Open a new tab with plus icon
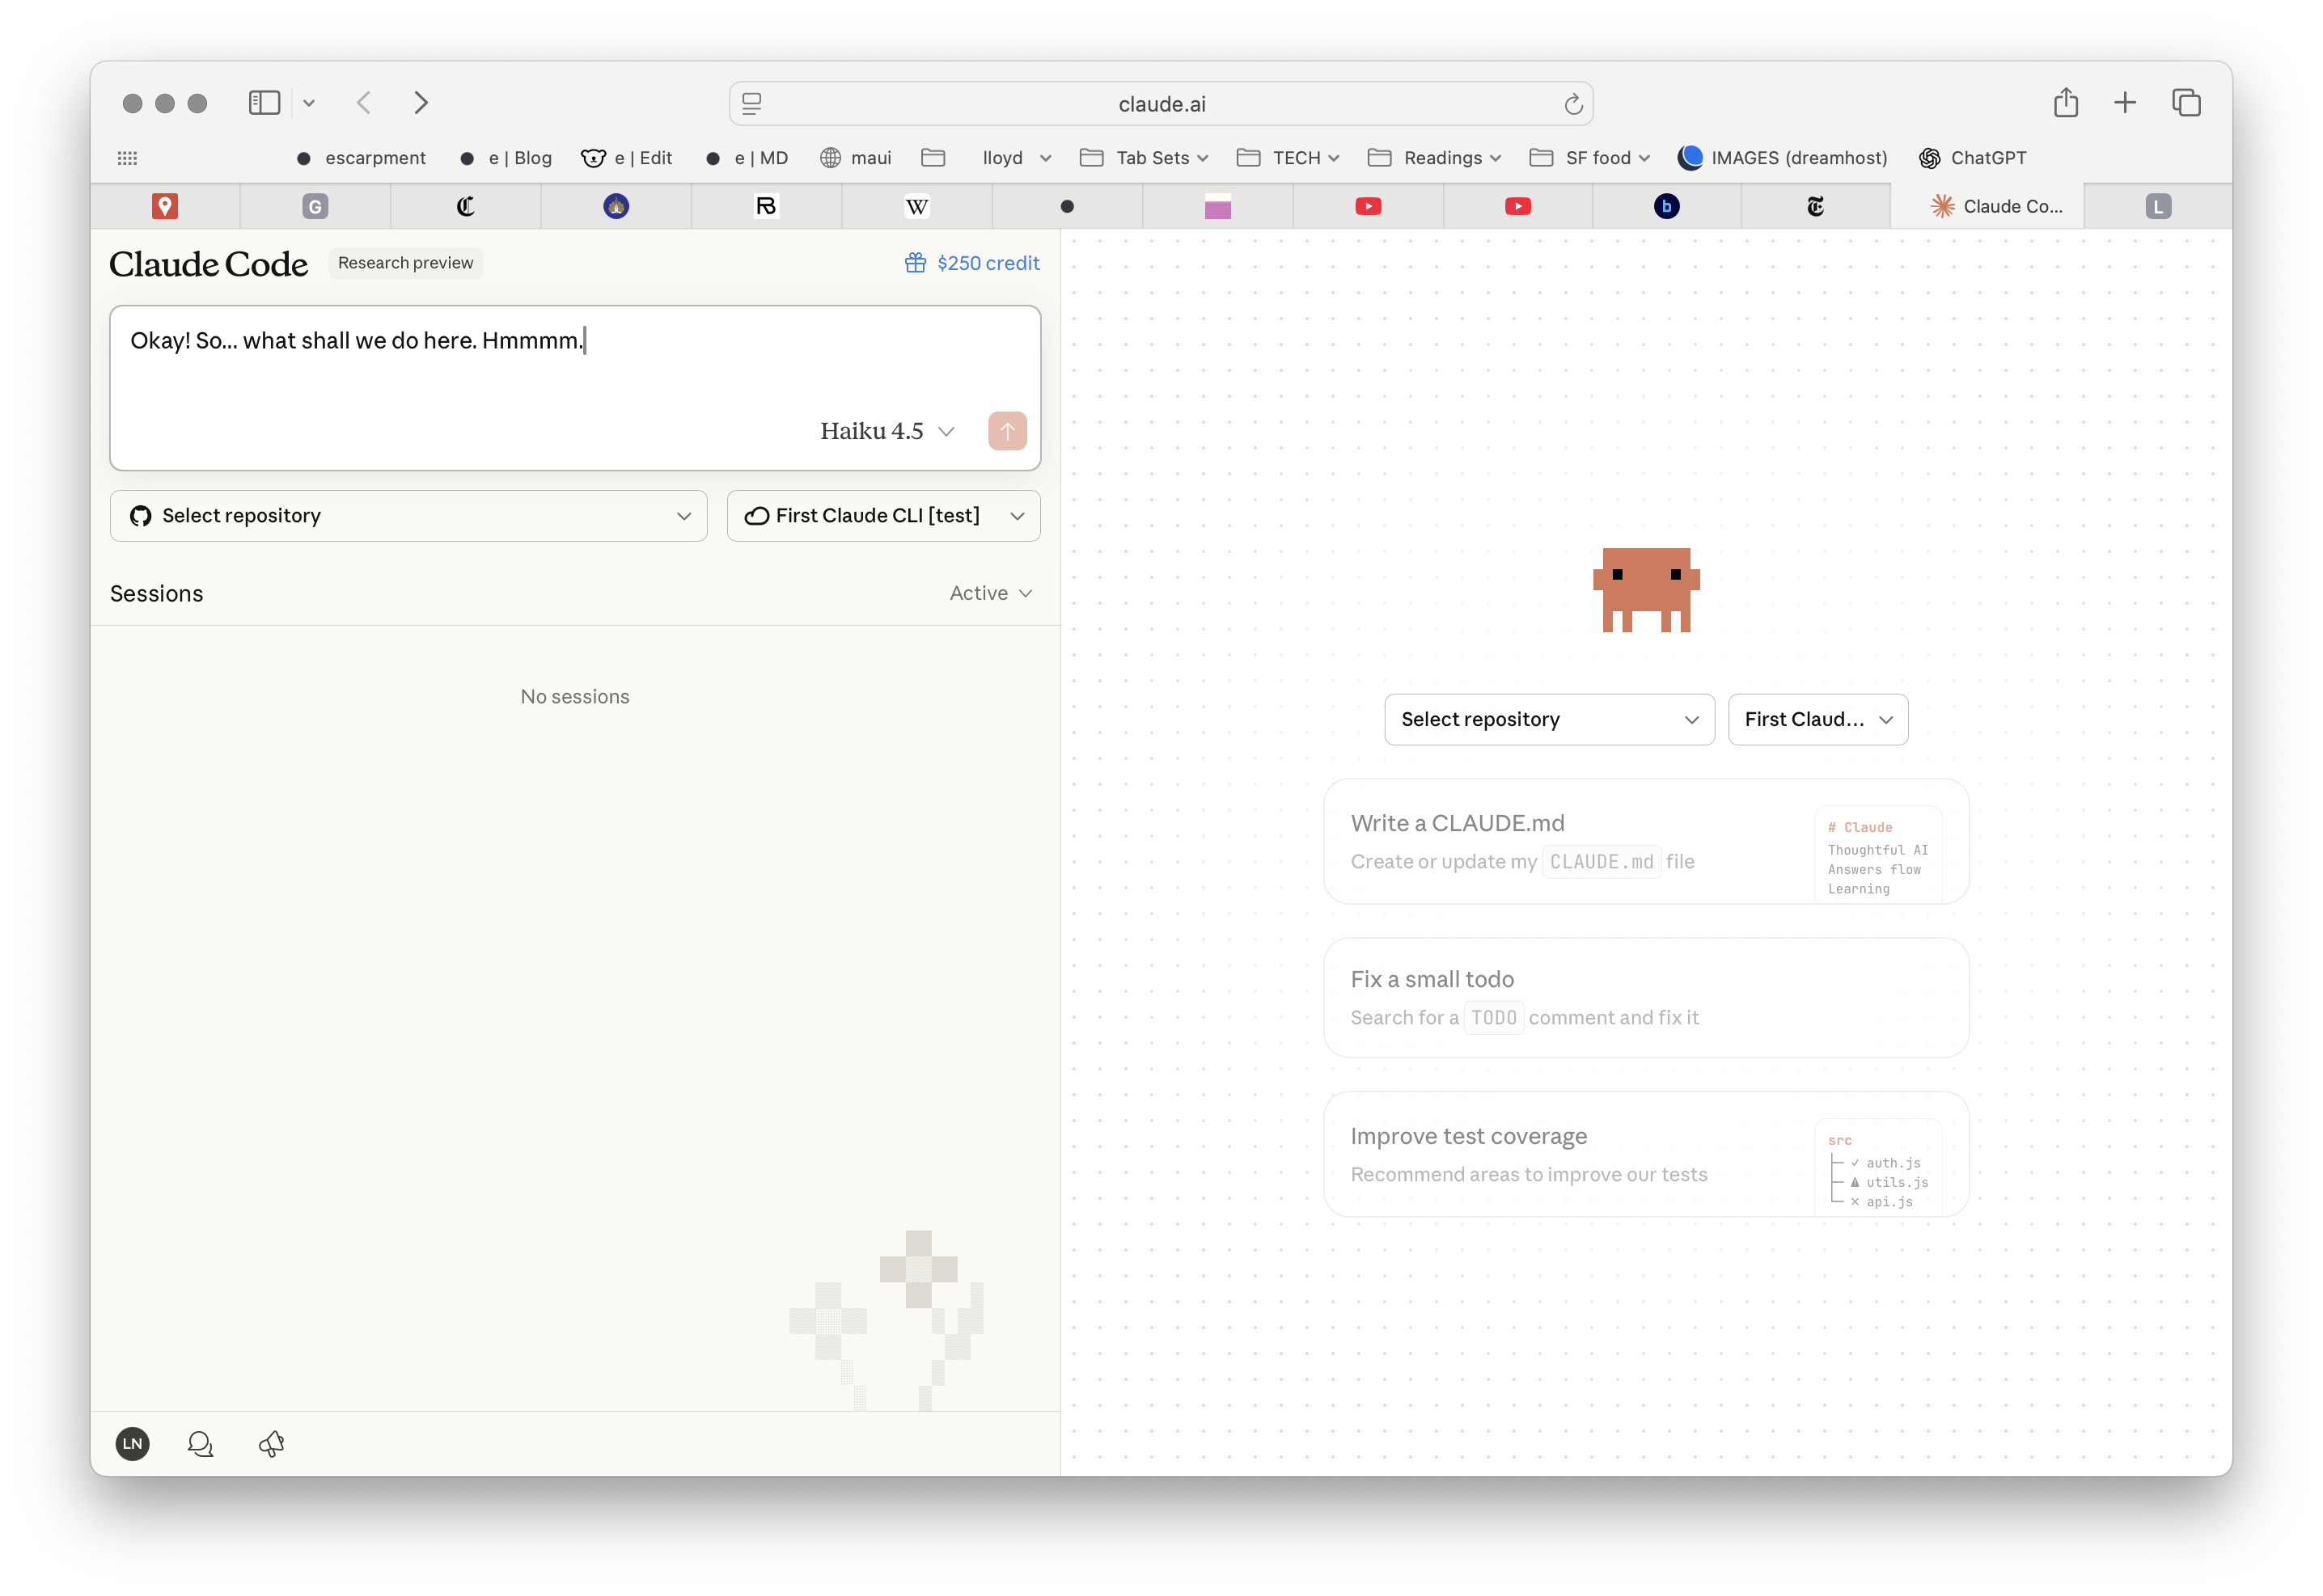 [x=2124, y=103]
